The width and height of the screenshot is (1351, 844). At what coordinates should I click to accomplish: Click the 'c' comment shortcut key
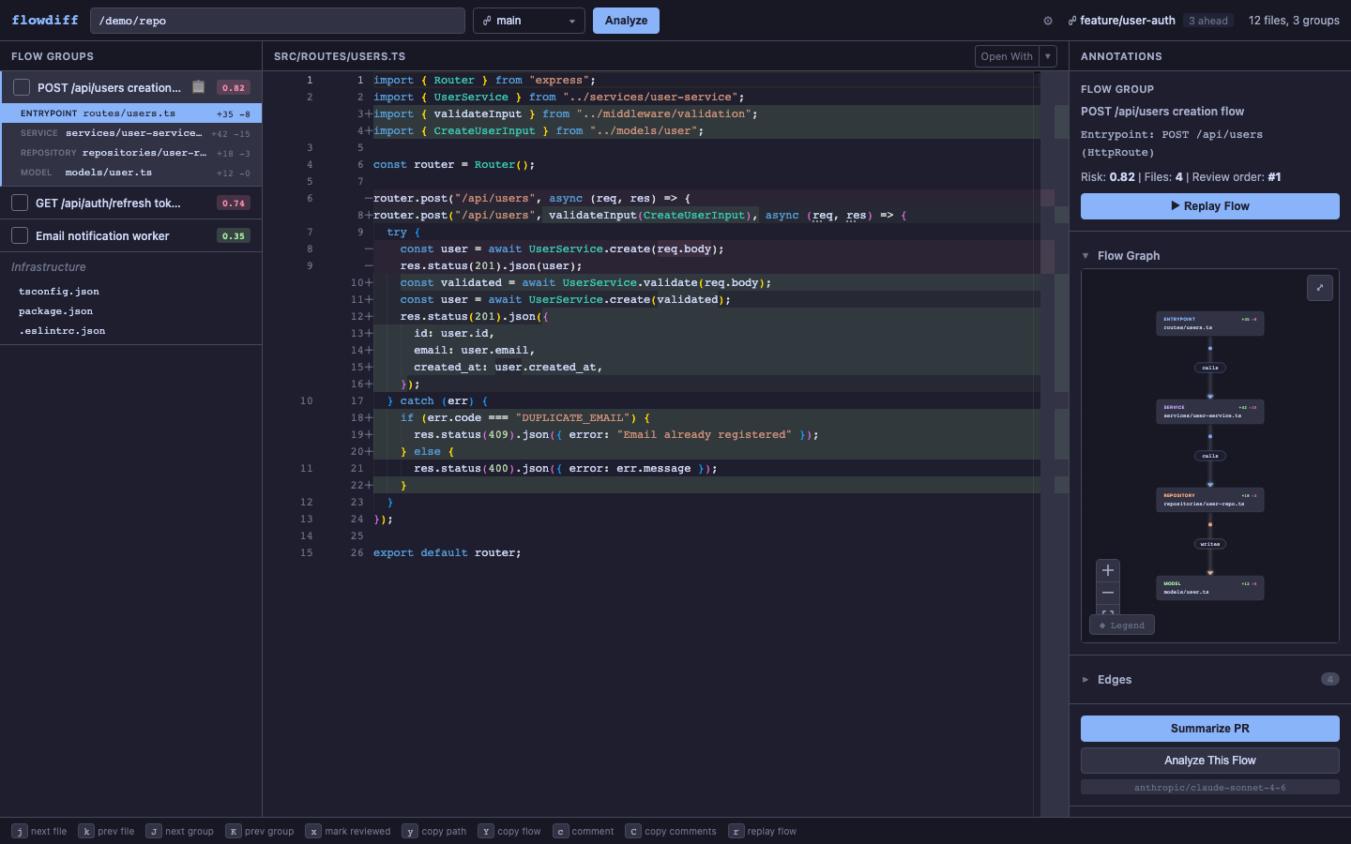[x=560, y=831]
